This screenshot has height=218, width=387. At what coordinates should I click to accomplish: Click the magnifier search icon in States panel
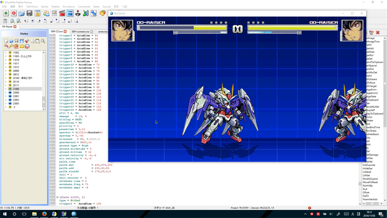[x=43, y=41]
